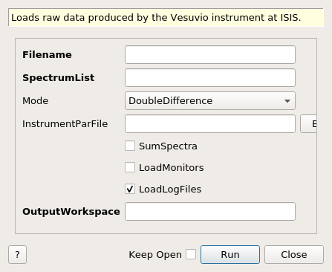Uncheck the LoadLogFiles checkbox
Image resolution: width=332 pixels, height=272 pixels.
pyautogui.click(x=130, y=189)
